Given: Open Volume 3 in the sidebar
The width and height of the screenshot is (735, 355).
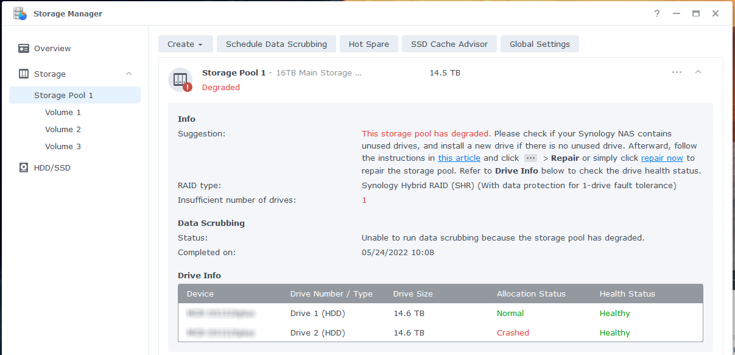Looking at the screenshot, I should [63, 146].
